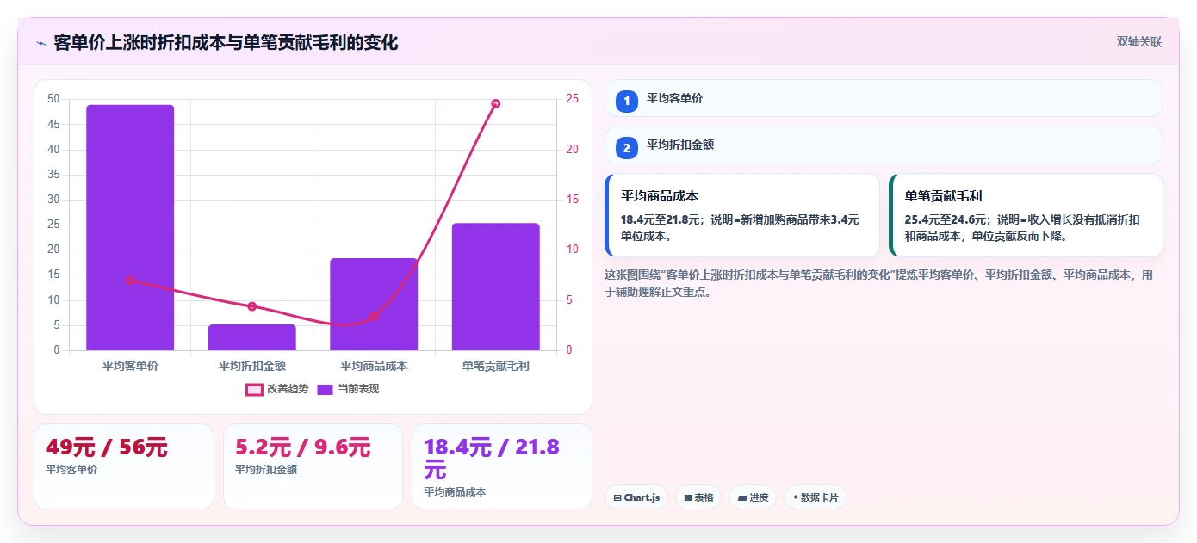Click the 数据卡片 tag chip
Screen dimensions: 1197x543
click(x=816, y=497)
